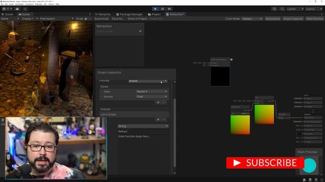
Task: Remove an output with minus button
Action: tap(164, 119)
